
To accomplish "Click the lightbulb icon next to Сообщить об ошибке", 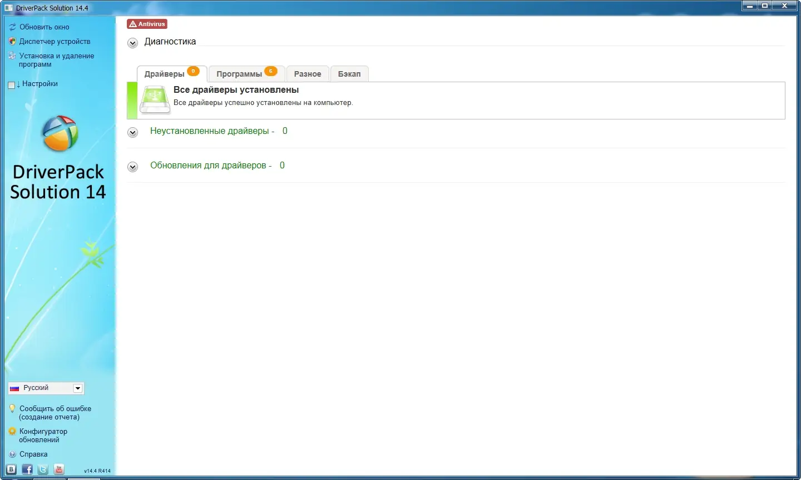I will (x=12, y=408).
